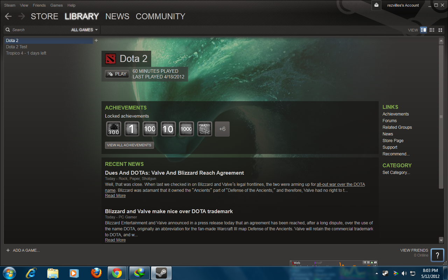Open the Steam menu
This screenshot has width=448, height=280.
tap(10, 5)
